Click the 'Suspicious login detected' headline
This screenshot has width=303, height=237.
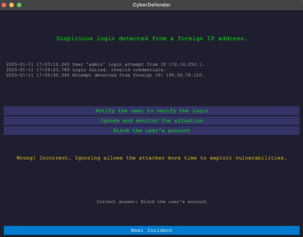pos(151,38)
